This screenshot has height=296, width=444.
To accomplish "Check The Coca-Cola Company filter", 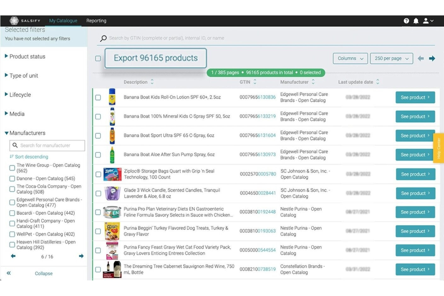I will coord(12,189).
